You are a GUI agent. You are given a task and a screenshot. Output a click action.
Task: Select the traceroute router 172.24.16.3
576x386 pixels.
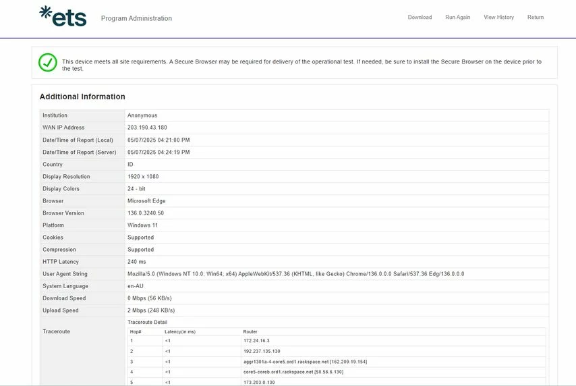pyautogui.click(x=256, y=341)
